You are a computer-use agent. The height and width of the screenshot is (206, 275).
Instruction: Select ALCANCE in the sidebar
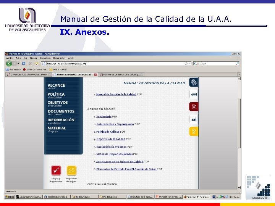(56, 86)
